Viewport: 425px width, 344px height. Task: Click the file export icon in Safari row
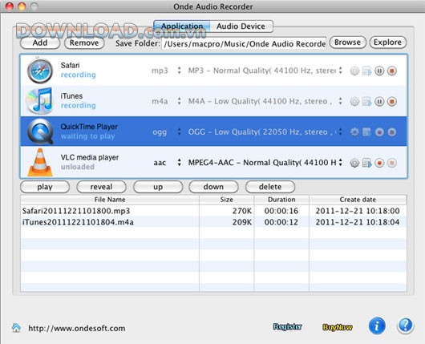click(x=366, y=71)
